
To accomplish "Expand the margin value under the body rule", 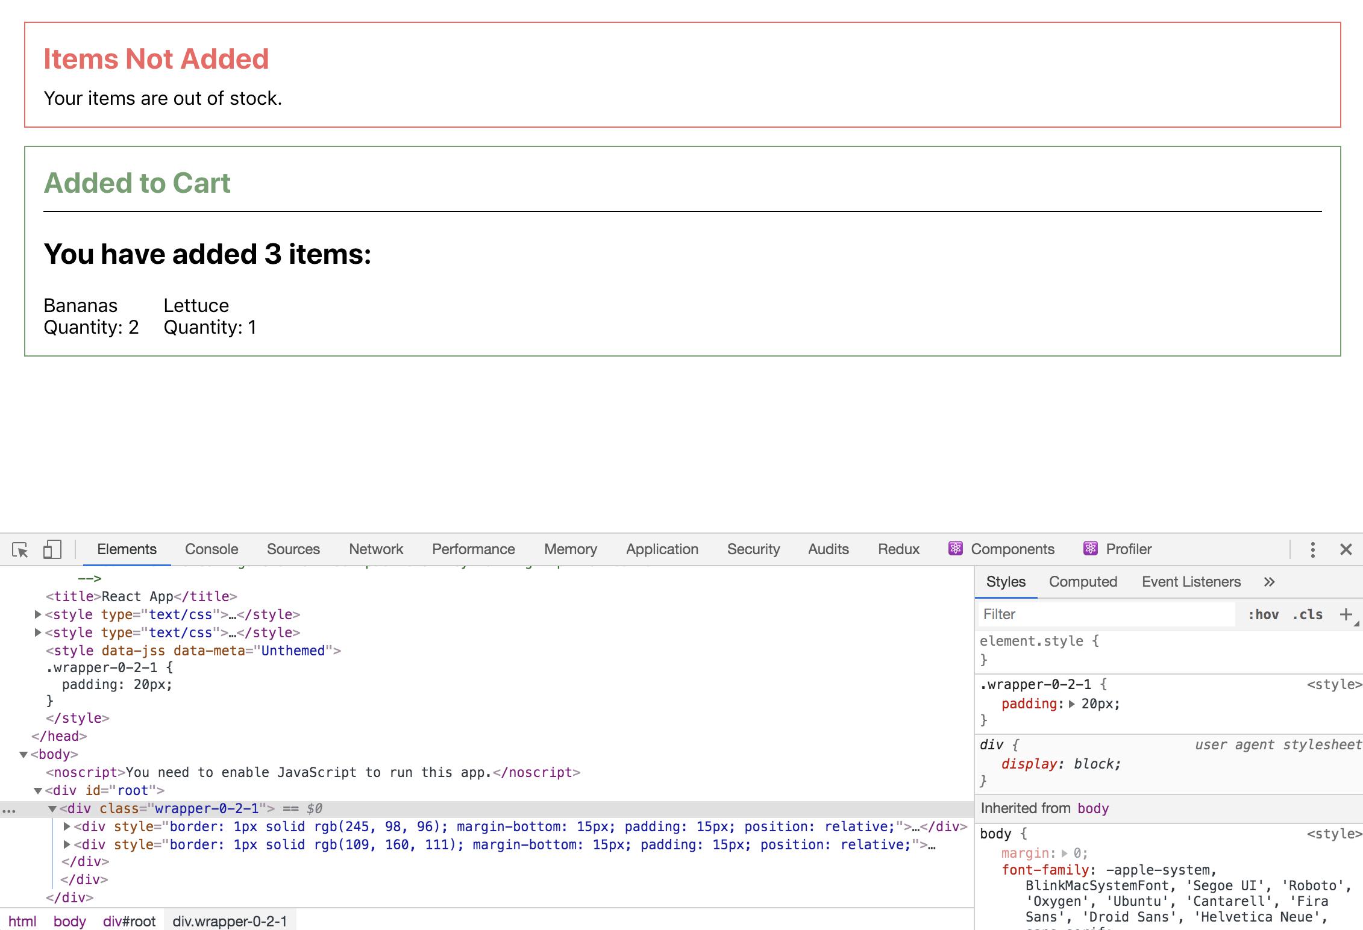I will coord(1064,853).
